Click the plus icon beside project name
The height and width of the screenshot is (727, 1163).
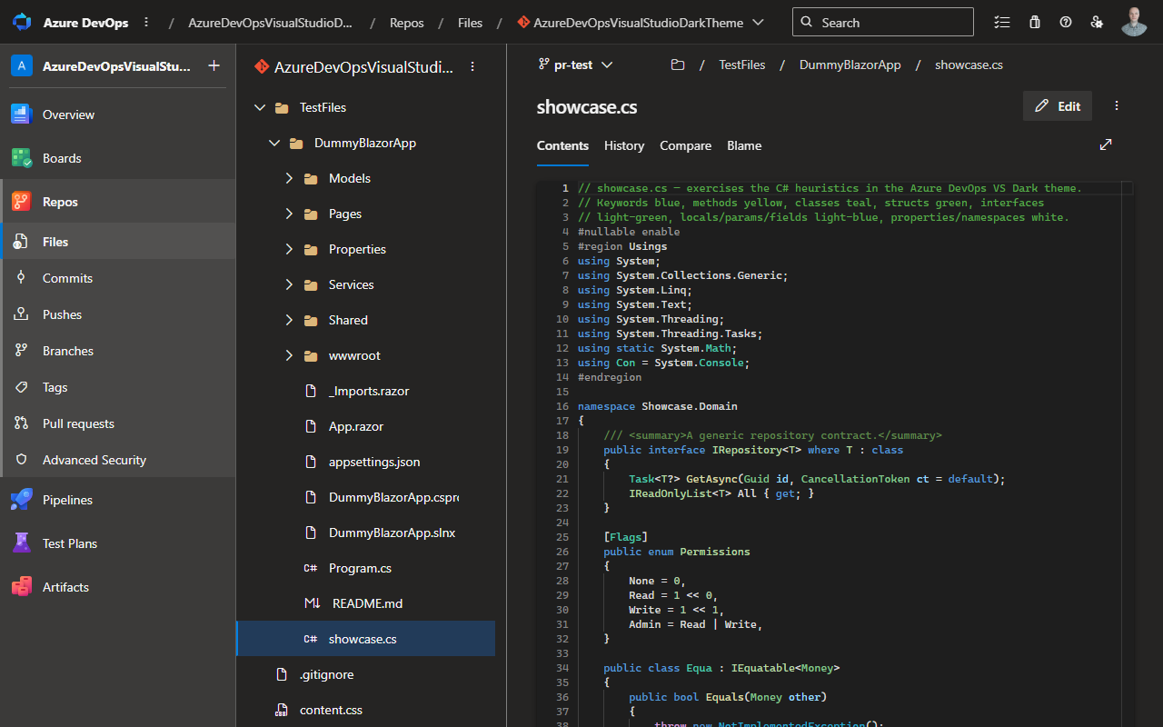pos(214,65)
